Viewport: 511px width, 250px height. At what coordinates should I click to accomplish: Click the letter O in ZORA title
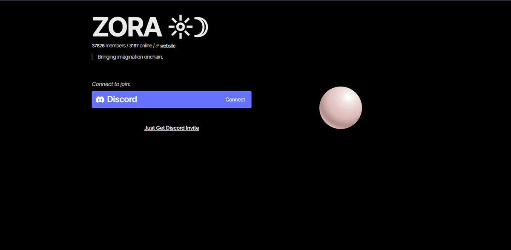click(118, 28)
